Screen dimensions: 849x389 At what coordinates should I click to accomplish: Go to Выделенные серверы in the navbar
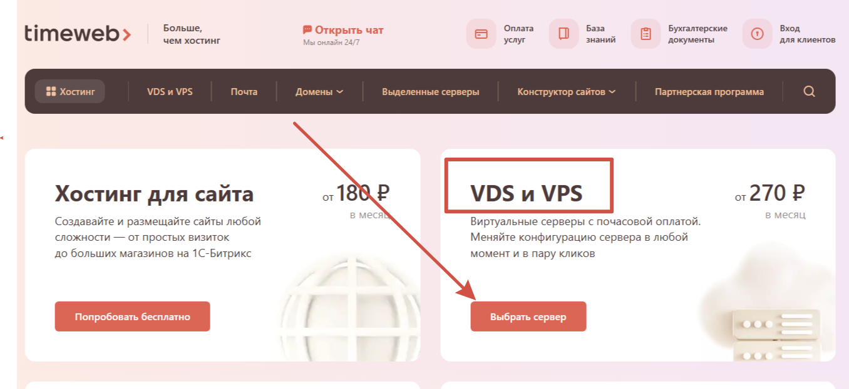430,91
